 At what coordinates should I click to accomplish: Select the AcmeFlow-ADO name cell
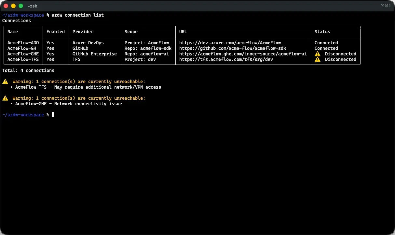click(23, 43)
